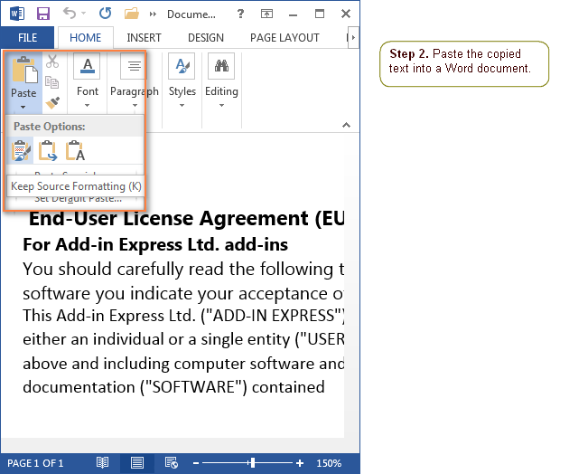Click the Cut scissors icon
This screenshot has width=569, height=474.
[52, 62]
